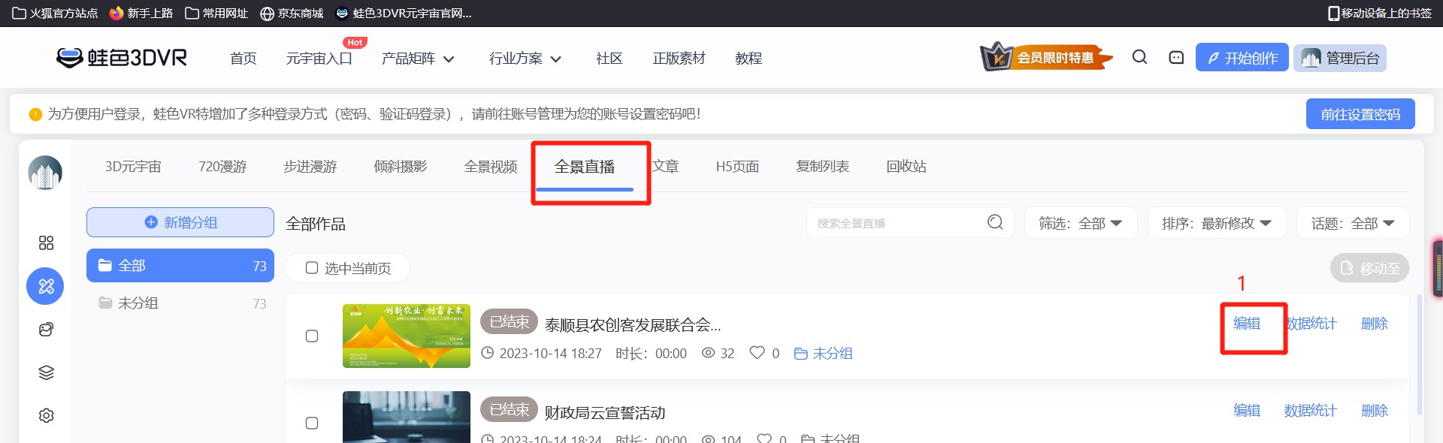Click 数据统计 for 财政局云宣誓活动
The width and height of the screenshot is (1443, 443).
click(1311, 411)
